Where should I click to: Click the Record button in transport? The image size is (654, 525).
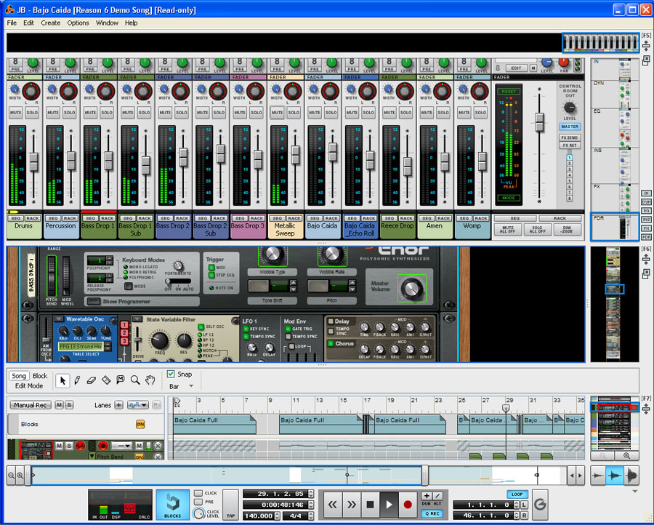408,505
